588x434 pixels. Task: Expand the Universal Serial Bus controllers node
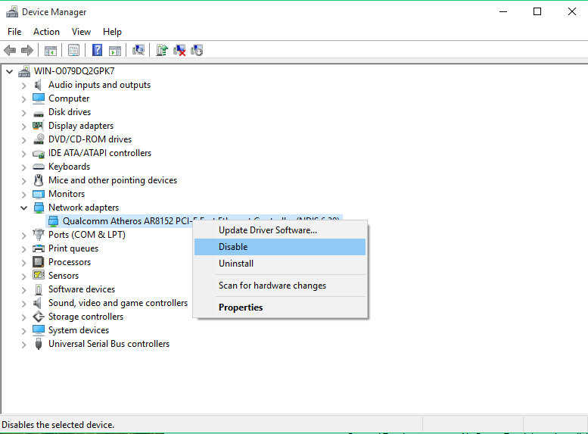pyautogui.click(x=23, y=345)
